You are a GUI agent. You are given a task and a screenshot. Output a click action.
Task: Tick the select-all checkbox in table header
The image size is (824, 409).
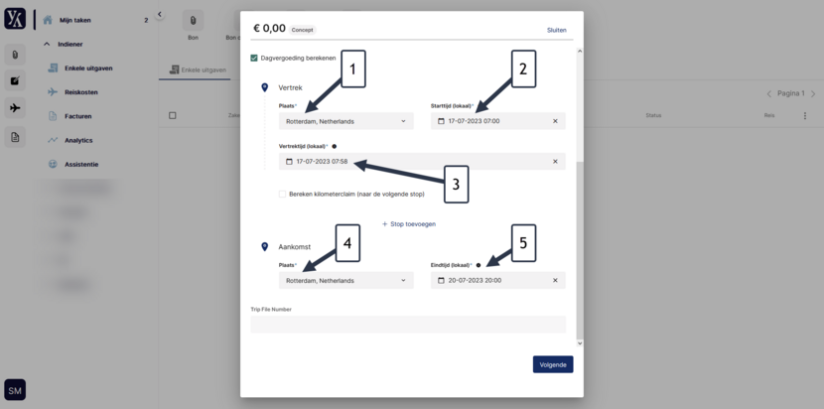(x=173, y=116)
